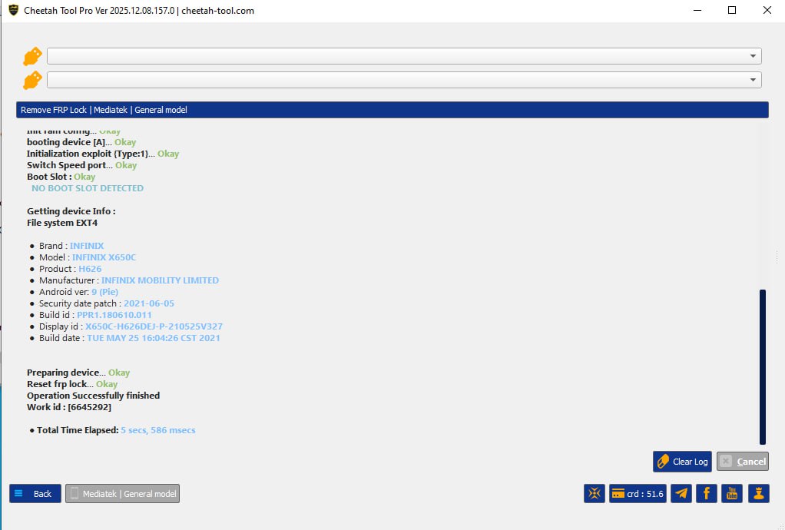Click the 'Reset frp lock... Okay' line
785x530 pixels.
(x=72, y=384)
